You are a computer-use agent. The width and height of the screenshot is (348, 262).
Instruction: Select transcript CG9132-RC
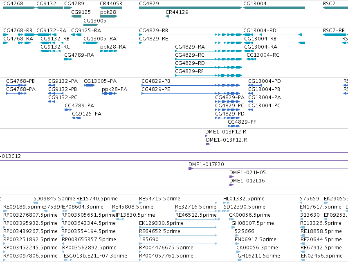click(55, 47)
